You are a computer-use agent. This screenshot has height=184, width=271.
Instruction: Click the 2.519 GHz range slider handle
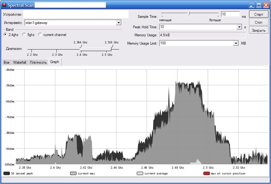pos(111,46)
